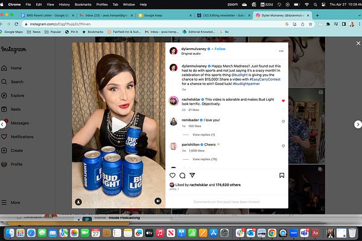The height and width of the screenshot is (241, 362).
Task: Open Profile in the sidebar
Action: [x=12, y=164]
